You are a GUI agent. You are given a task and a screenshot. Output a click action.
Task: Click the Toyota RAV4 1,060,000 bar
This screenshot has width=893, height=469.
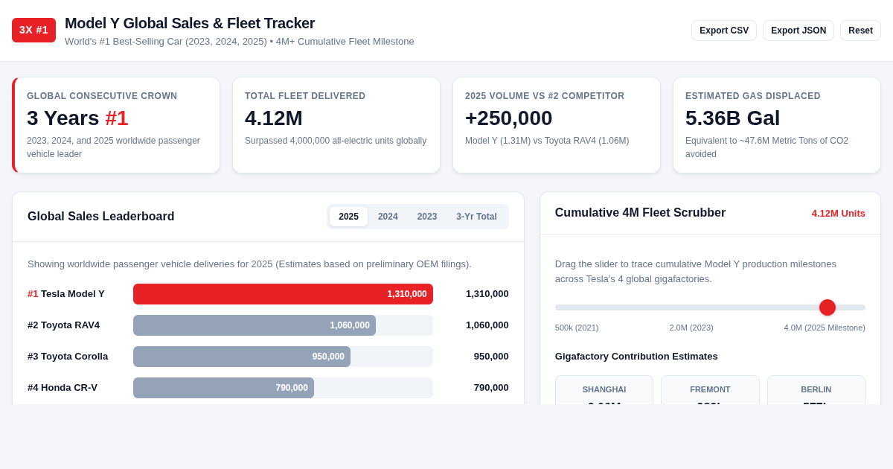click(255, 325)
